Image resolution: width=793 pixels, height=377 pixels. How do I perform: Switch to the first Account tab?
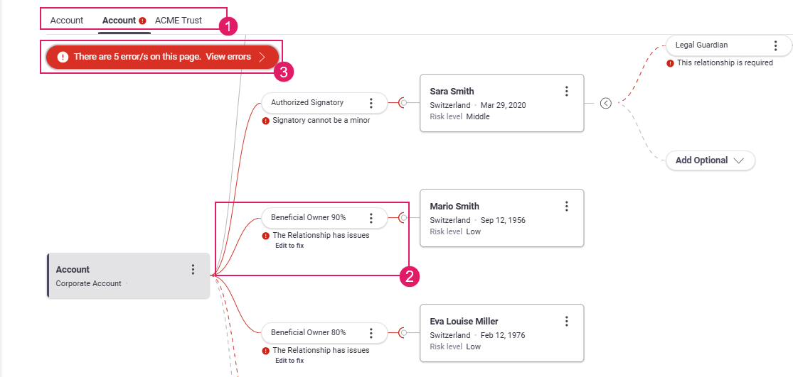[x=67, y=21]
